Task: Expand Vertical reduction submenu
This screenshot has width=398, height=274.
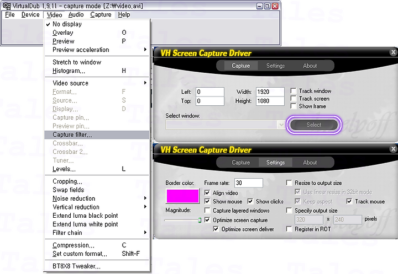Action: [97, 207]
